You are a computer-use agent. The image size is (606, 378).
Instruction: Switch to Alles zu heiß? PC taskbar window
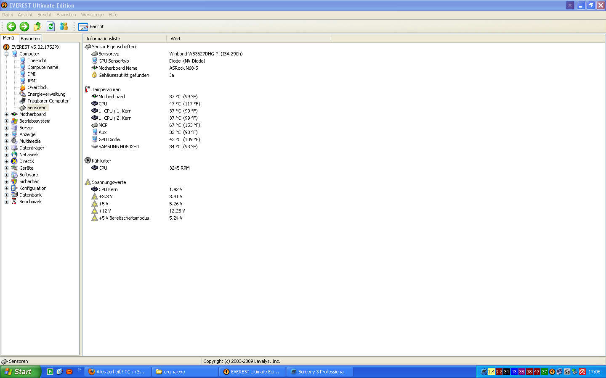118,372
